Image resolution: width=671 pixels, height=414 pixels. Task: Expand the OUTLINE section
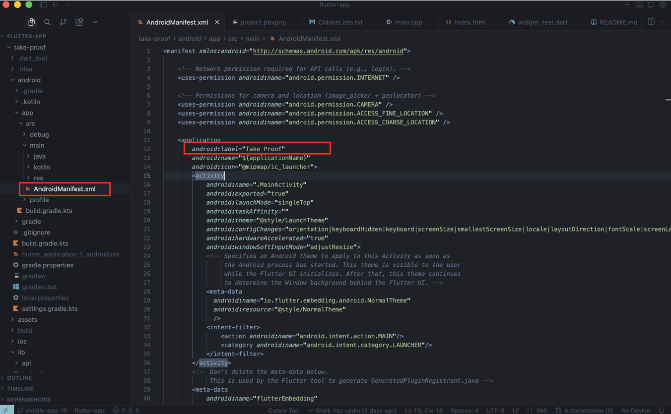[65, 378]
